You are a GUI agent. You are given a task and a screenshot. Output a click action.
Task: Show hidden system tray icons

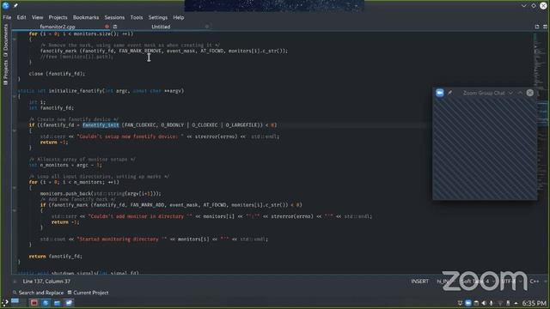[516, 303]
